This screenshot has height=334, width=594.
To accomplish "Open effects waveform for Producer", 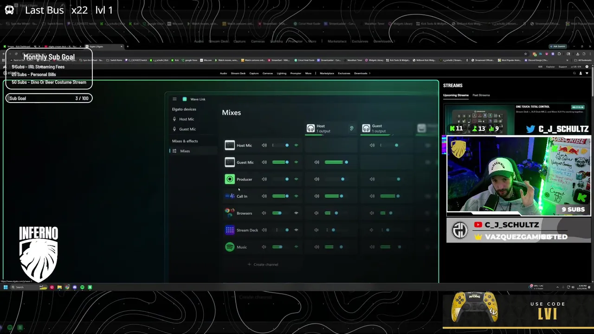I will click(296, 179).
